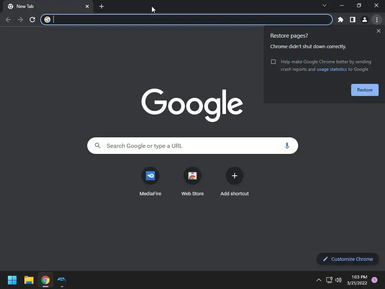This screenshot has height=289, width=385.
Task: Focus the address bar
Action: (186, 20)
